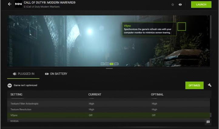Click the VSync current value Off
Screen dimensions: 219x129
coord(90,115)
